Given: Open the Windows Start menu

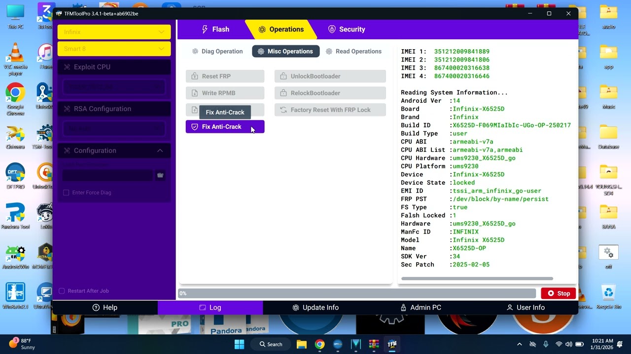Looking at the screenshot, I should click(239, 344).
